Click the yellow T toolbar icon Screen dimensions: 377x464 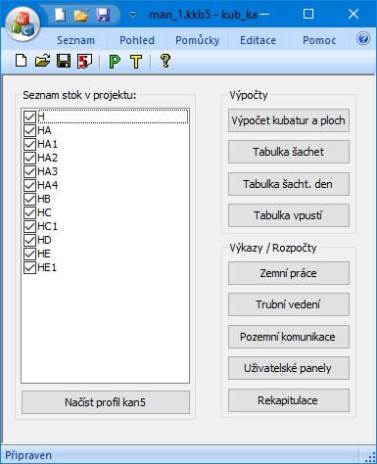pos(136,61)
